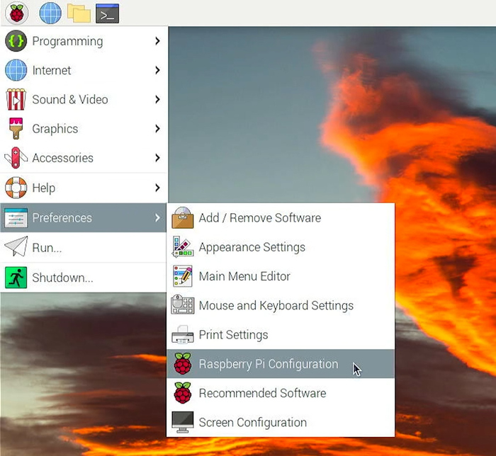Expand the Accessories submenu arrow

157,158
